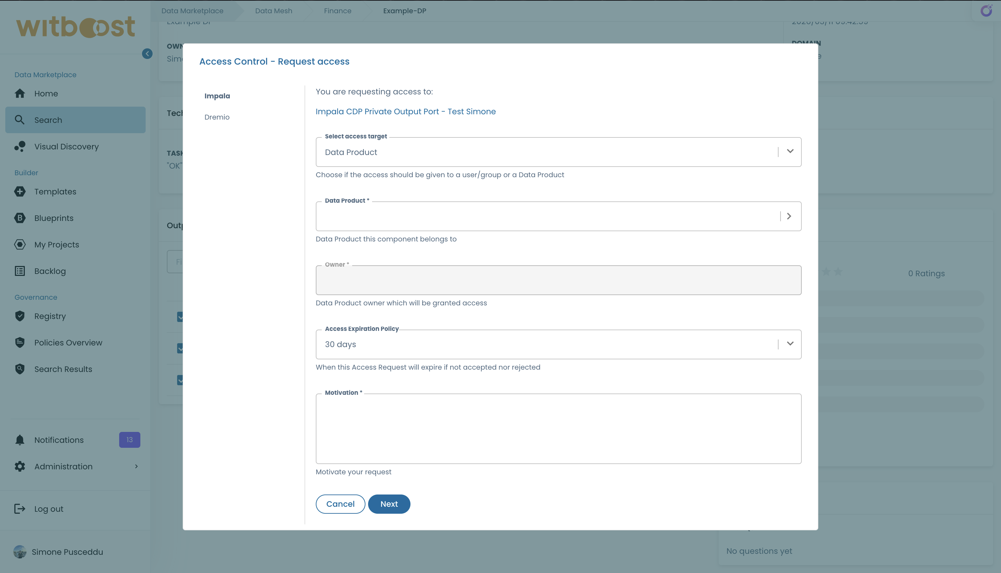Click the Backlog list icon
This screenshot has width=1001, height=573.
pyautogui.click(x=20, y=271)
